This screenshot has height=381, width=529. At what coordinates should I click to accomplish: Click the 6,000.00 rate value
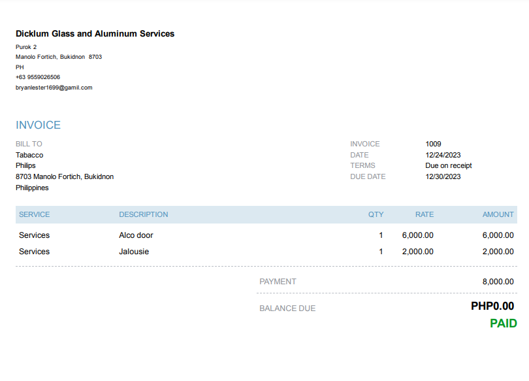click(x=417, y=235)
